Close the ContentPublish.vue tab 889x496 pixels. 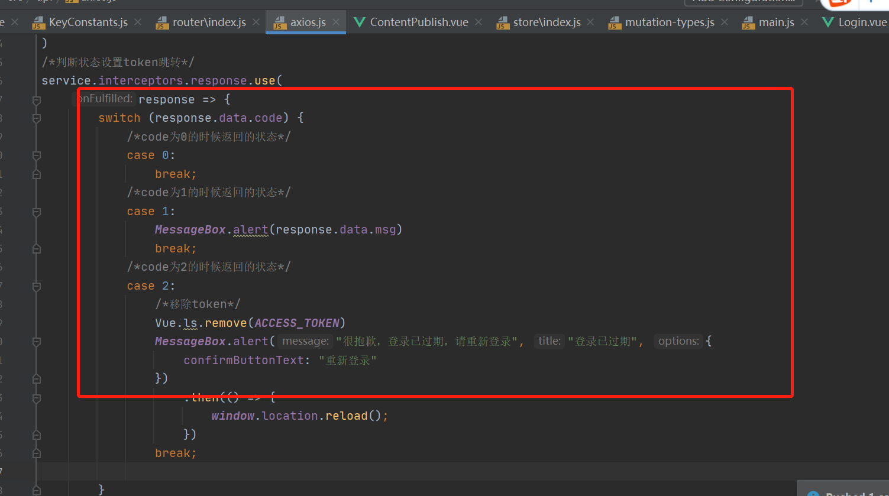coord(479,22)
